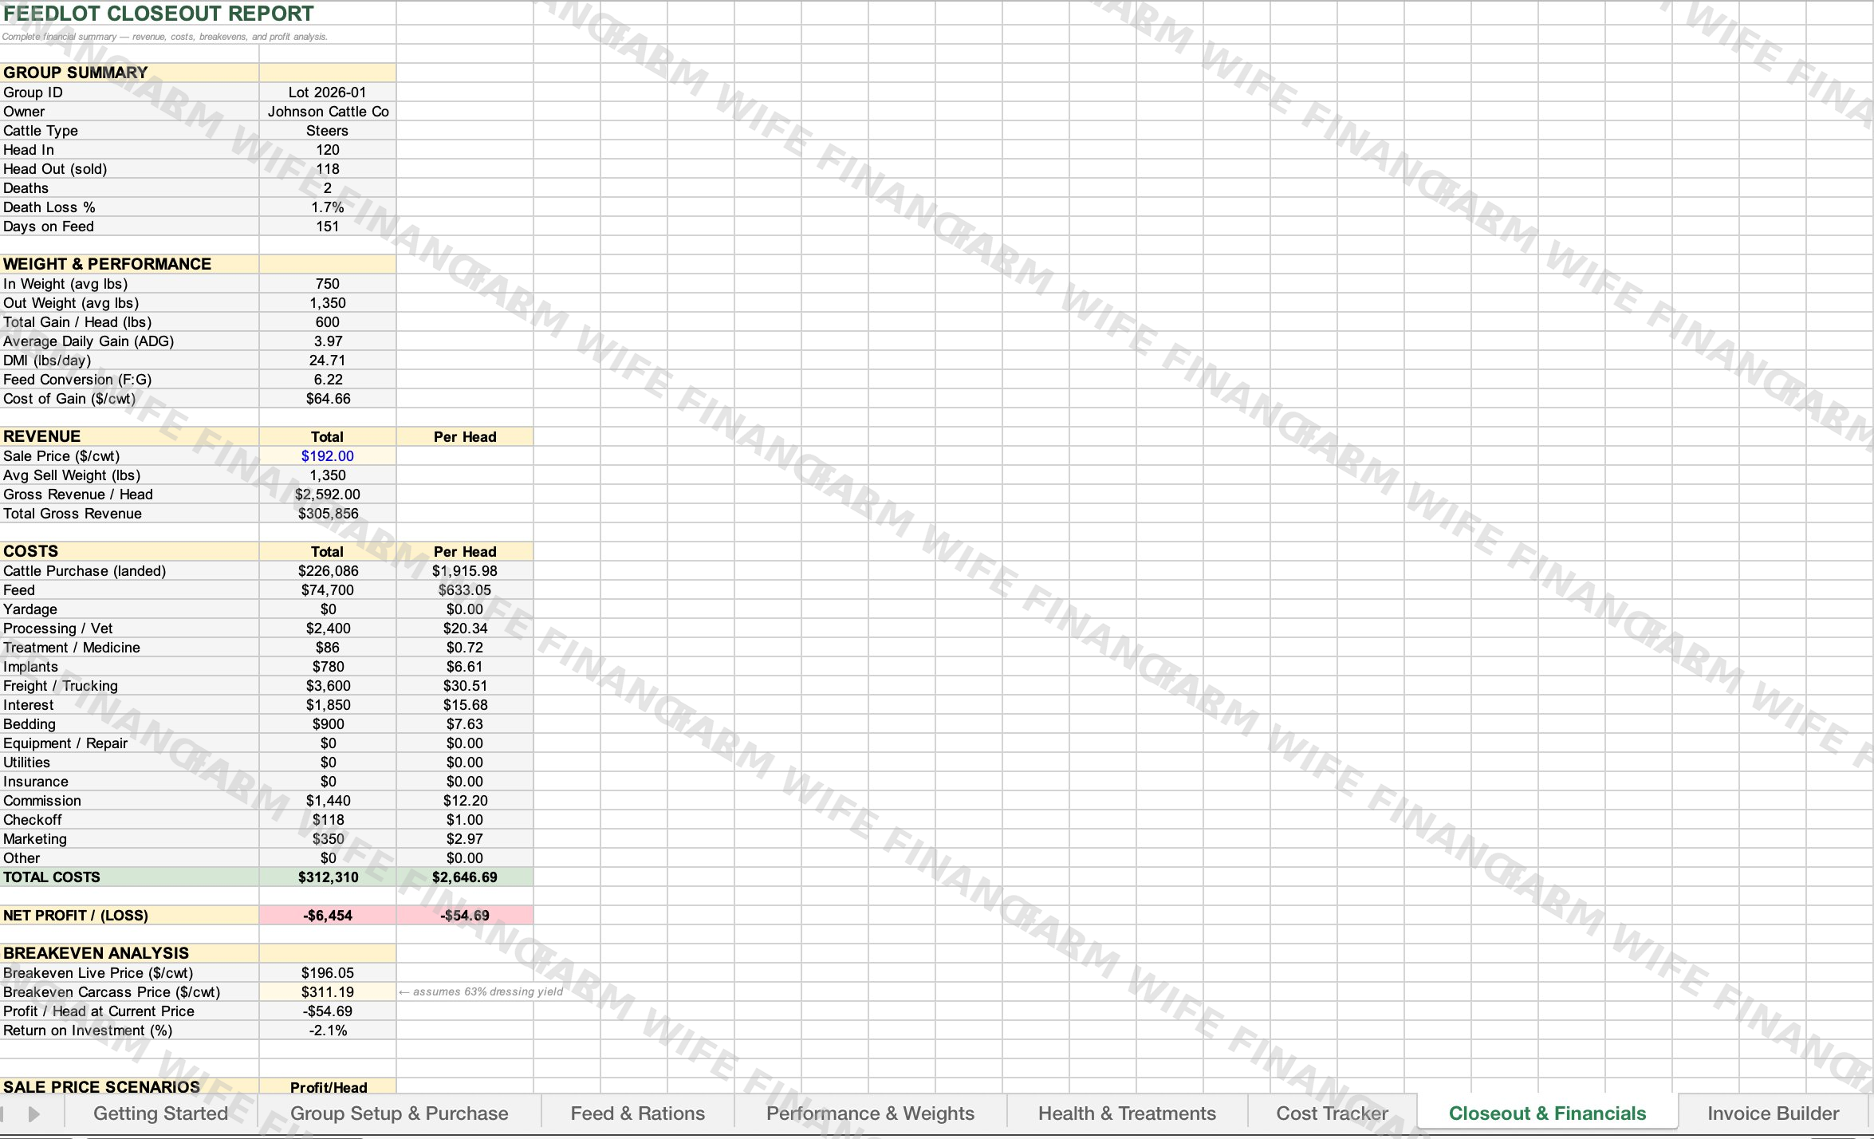Click Bedding total $900
This screenshot has height=1139, width=1874.
click(x=327, y=724)
